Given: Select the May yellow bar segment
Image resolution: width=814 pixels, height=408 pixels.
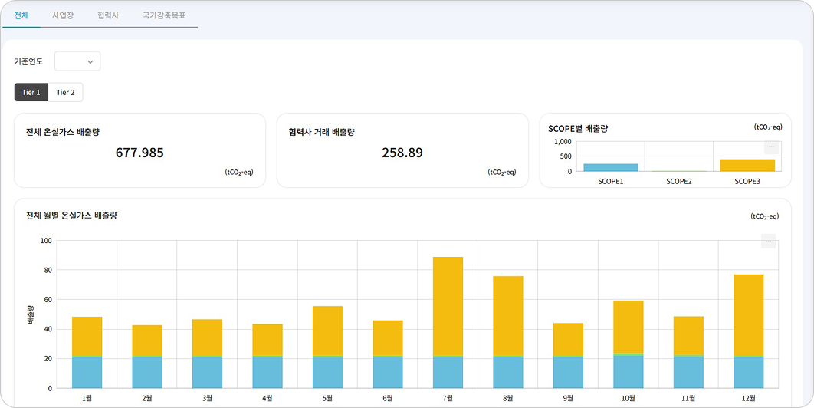Looking at the screenshot, I should [x=327, y=331].
